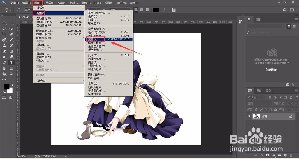
Task: Click the Adobe Stock search field
Action: 272,33
